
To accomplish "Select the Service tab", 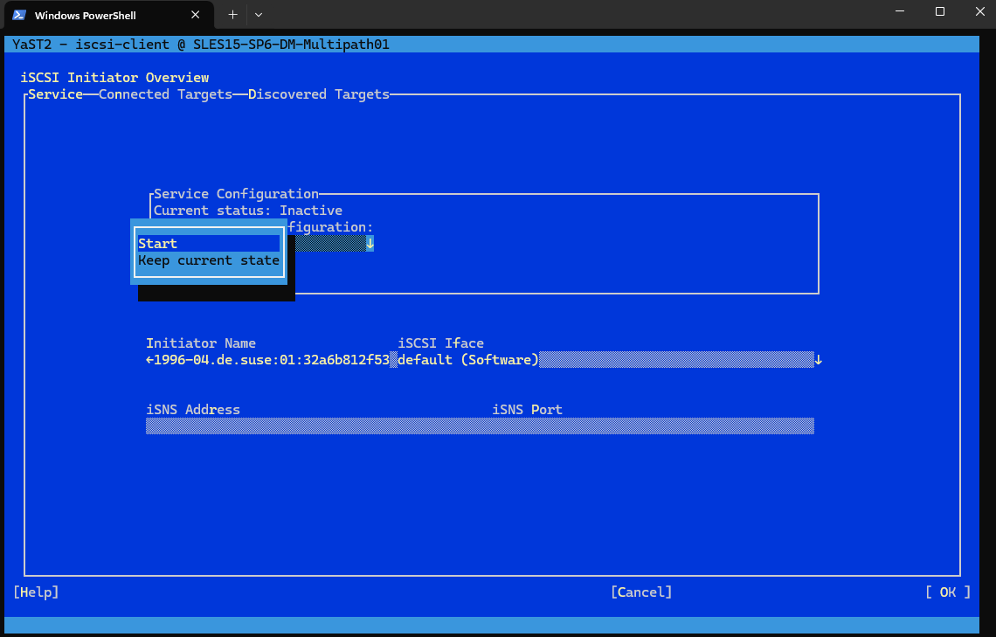I will point(55,94).
